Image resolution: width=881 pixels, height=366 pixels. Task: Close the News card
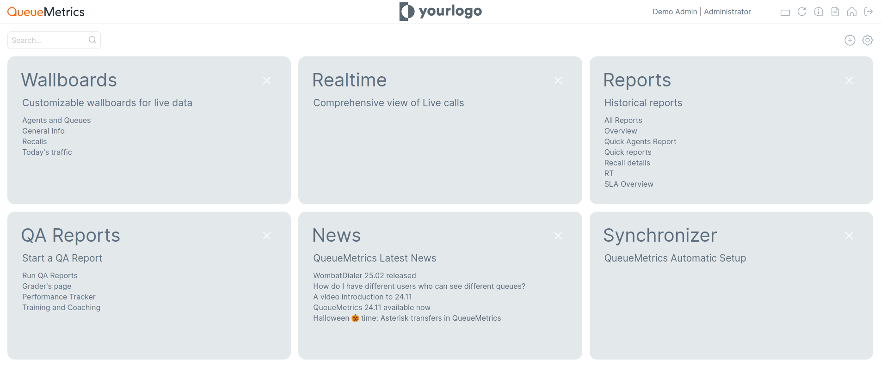tap(558, 236)
